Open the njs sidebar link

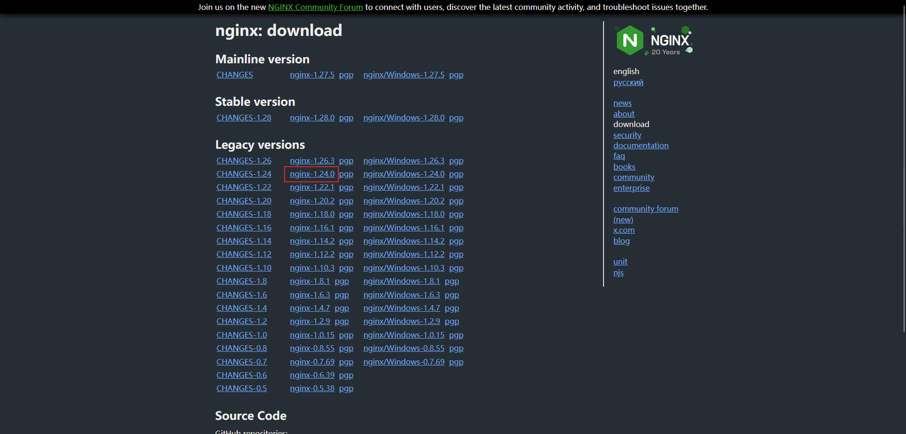618,272
